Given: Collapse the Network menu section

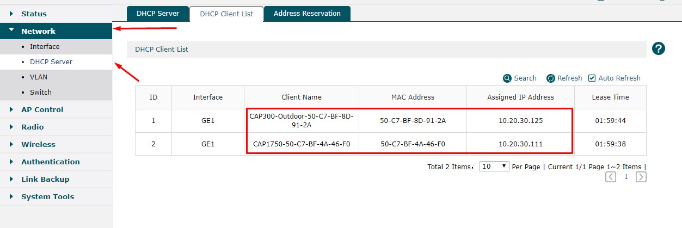Looking at the screenshot, I should pos(38,31).
